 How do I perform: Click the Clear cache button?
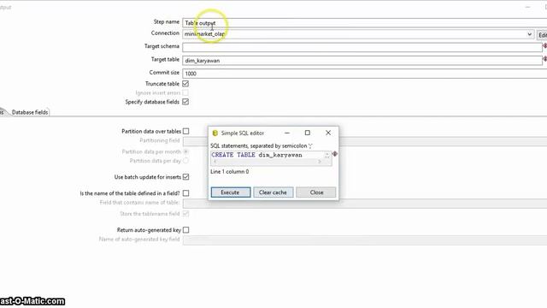pos(273,192)
